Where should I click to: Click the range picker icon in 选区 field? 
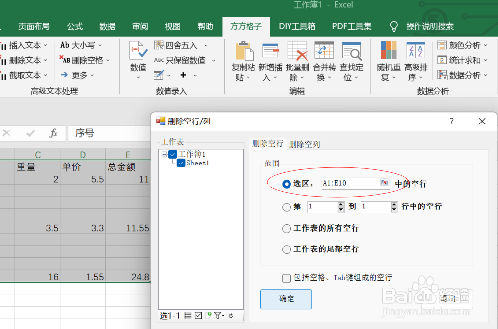click(384, 182)
